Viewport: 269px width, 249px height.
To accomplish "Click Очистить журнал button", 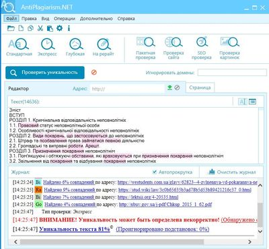I will [232, 172].
